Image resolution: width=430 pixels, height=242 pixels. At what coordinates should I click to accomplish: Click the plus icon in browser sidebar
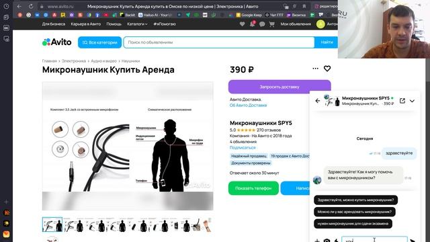tap(6, 202)
